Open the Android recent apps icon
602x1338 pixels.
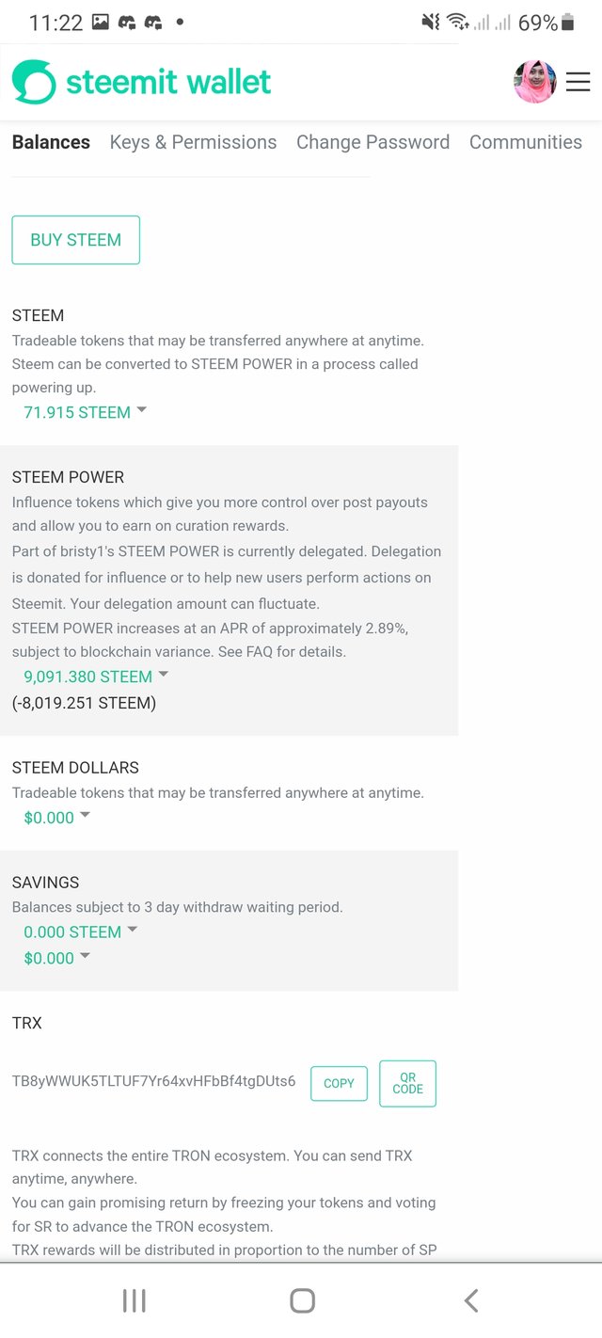click(x=134, y=1300)
